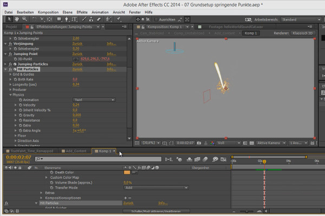Toggle fx switch for Verjüngung effect
Viewport: 325px width, 216px height.
(x=10, y=44)
